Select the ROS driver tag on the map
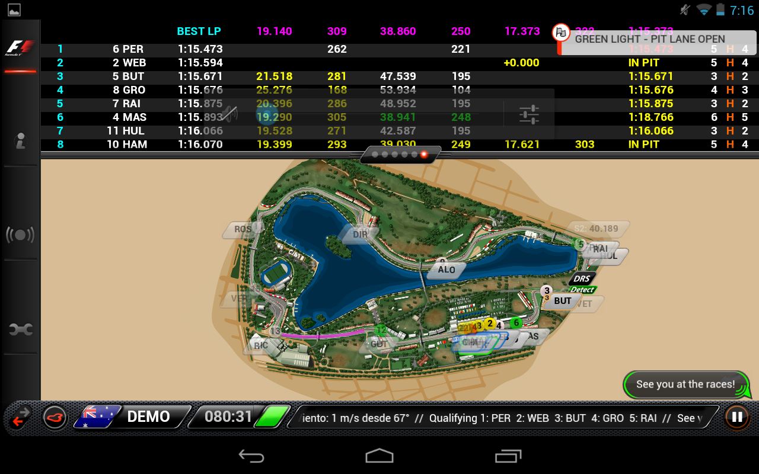The height and width of the screenshot is (474, 759). click(x=242, y=230)
